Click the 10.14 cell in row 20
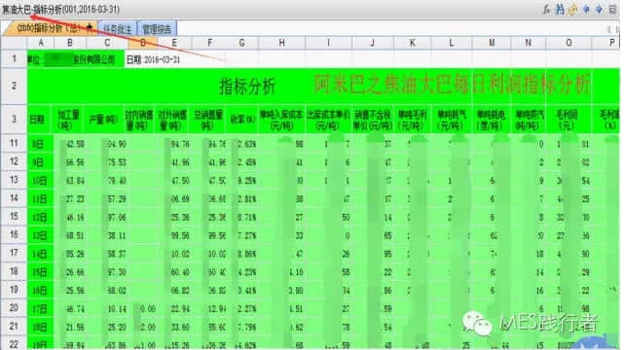 (x=107, y=308)
